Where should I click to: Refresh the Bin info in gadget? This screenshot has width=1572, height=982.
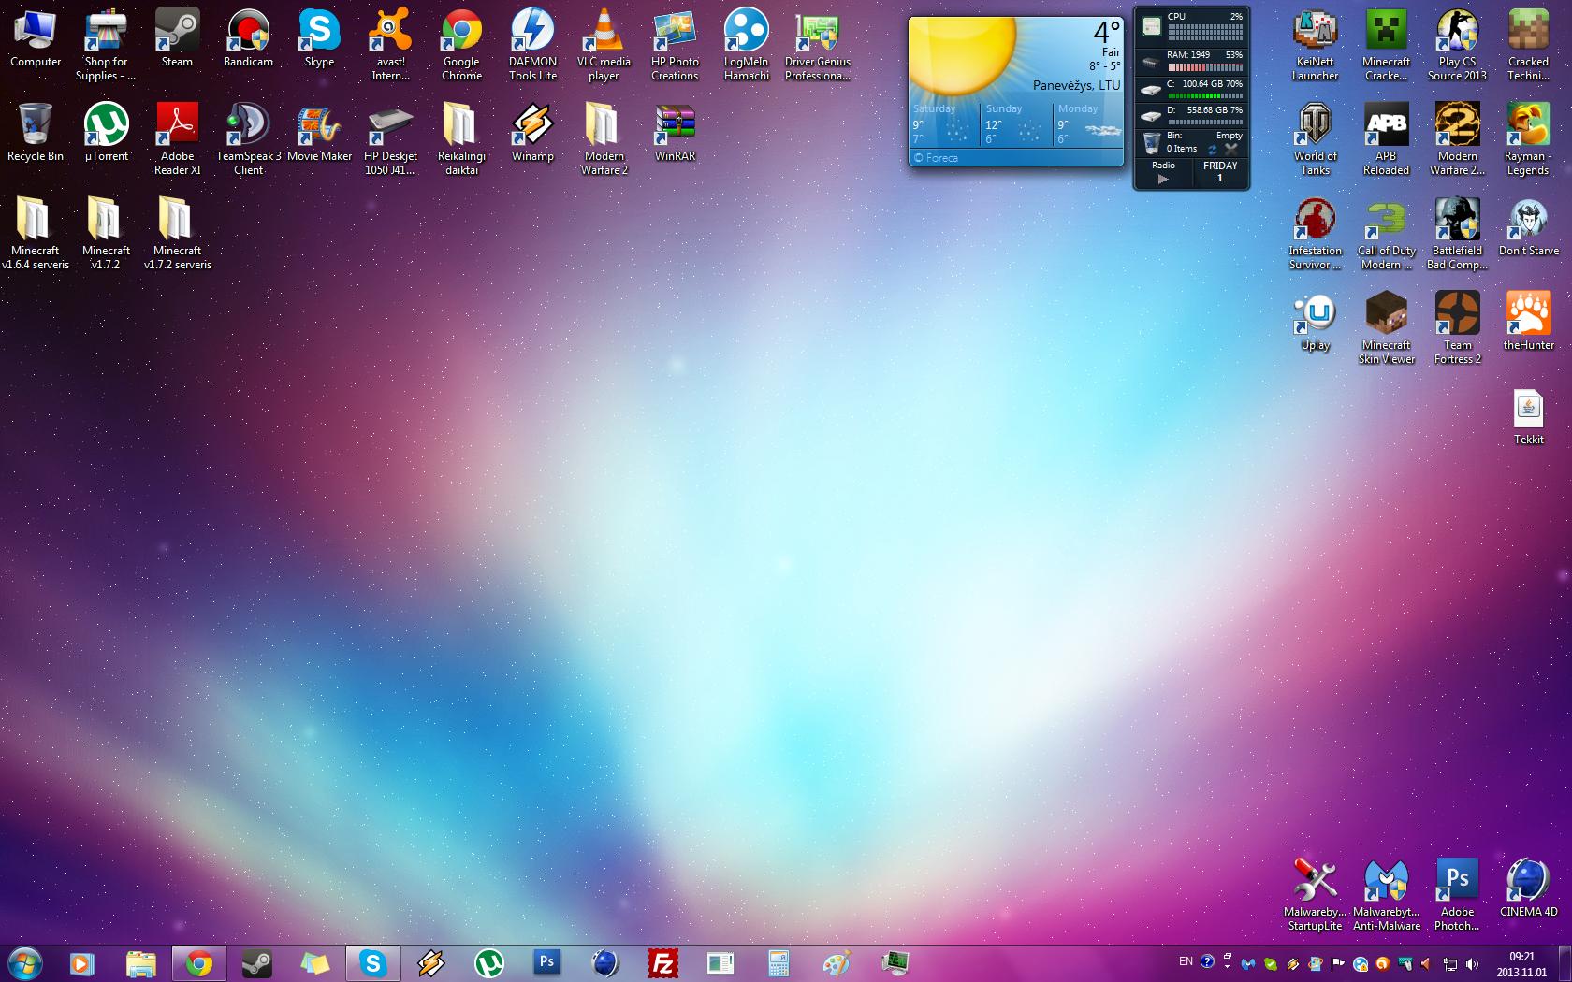click(1213, 150)
